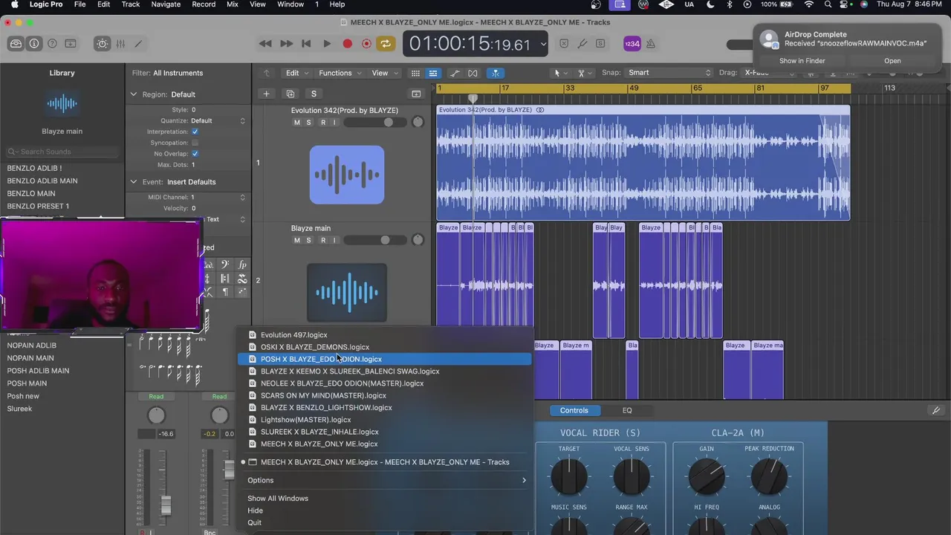The image size is (951, 535).
Task: Toggle the No Overlap checkbox
Action: (195, 154)
